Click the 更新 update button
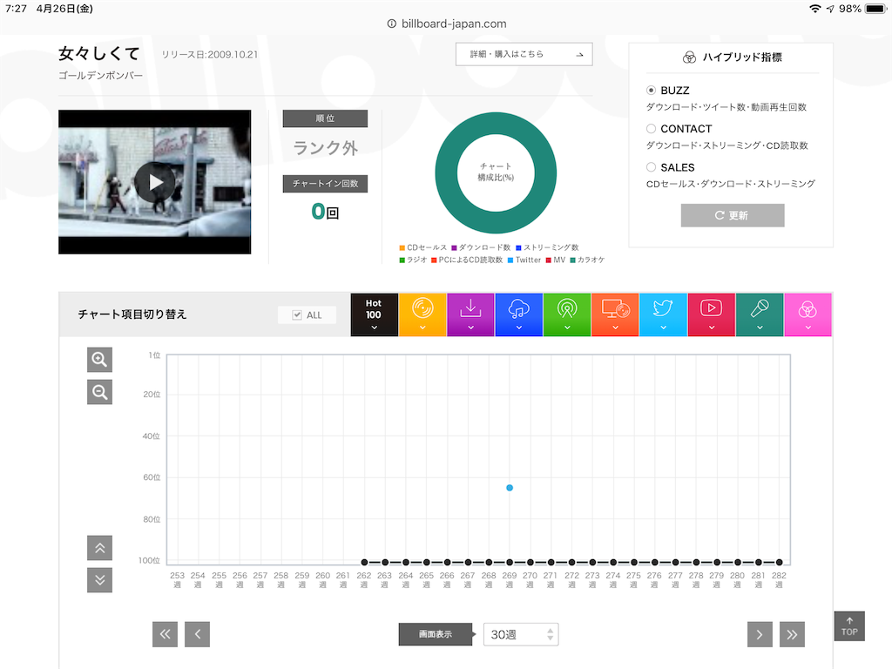Screen dimensions: 892x669 732,215
